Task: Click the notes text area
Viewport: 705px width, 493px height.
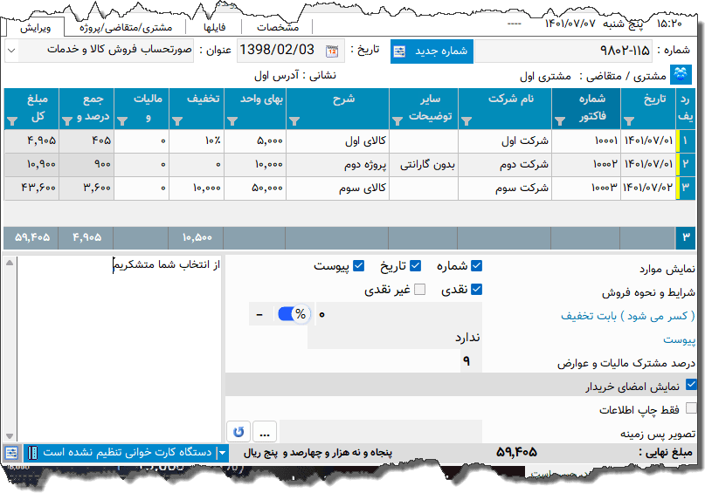Action: [x=120, y=348]
